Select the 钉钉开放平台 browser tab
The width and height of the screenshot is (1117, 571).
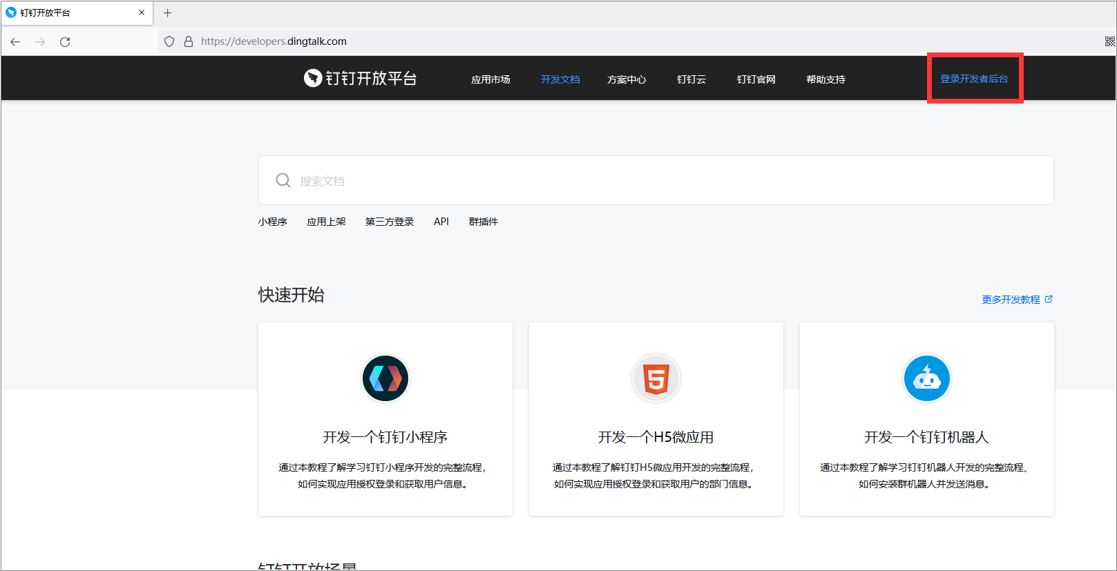click(x=77, y=12)
